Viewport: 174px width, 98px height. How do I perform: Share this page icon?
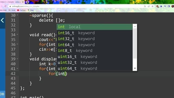pos(149,6)
